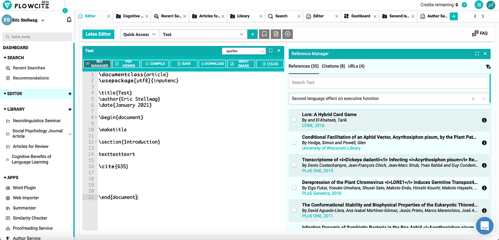Image resolution: width=499 pixels, height=240 pixels.
Task: Add credits with the plus icon
Action: click(x=464, y=5)
